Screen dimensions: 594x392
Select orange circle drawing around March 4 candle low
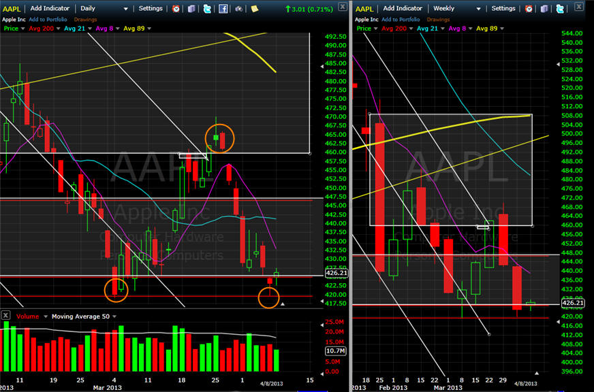click(116, 290)
